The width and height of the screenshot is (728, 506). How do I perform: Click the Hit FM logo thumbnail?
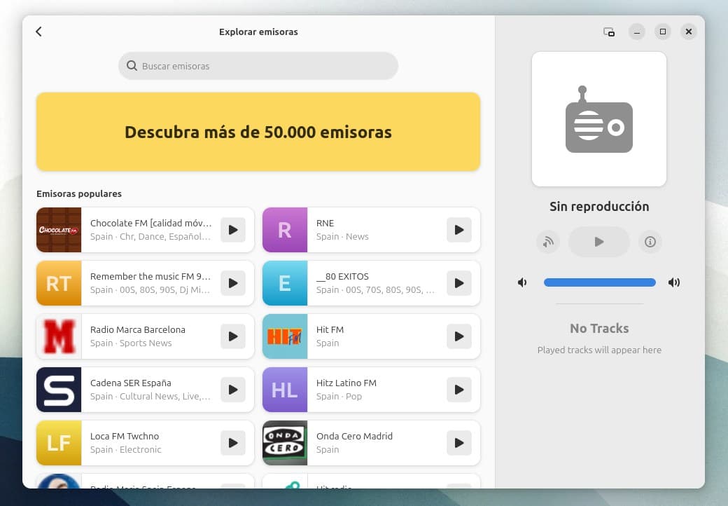click(285, 336)
